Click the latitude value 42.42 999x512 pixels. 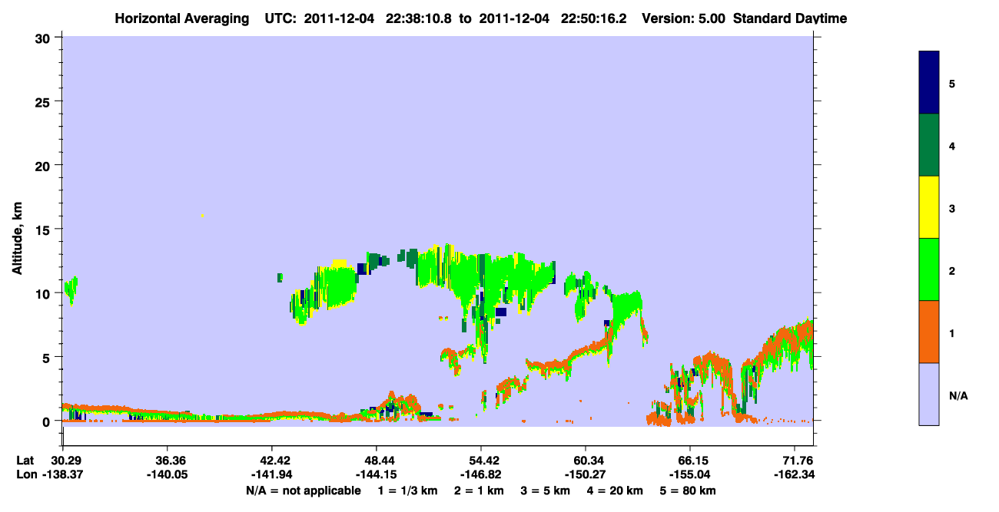coord(272,461)
